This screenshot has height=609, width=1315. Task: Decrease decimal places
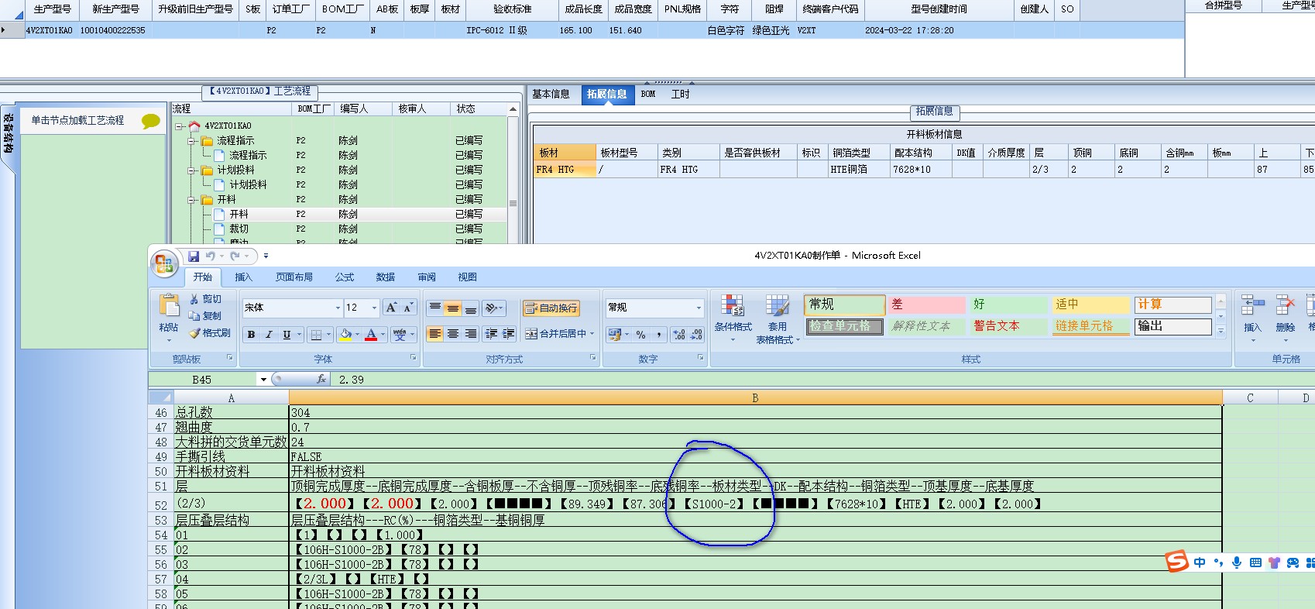click(696, 335)
